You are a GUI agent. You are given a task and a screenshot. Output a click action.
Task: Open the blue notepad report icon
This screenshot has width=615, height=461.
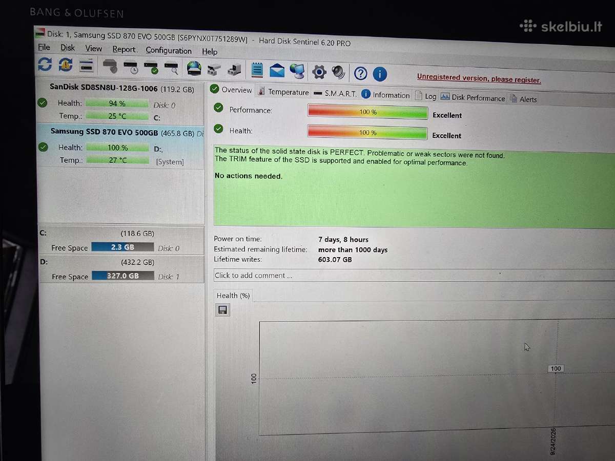pos(257,70)
